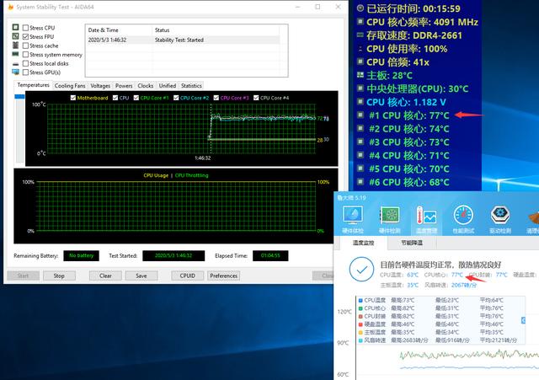Click the No battery status field
Screen dimensions: 539x380
tap(81, 255)
